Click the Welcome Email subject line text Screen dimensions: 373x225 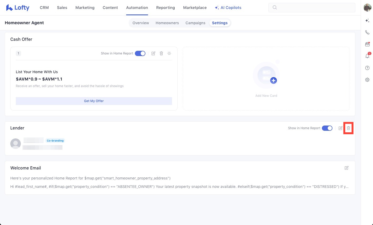90,178
